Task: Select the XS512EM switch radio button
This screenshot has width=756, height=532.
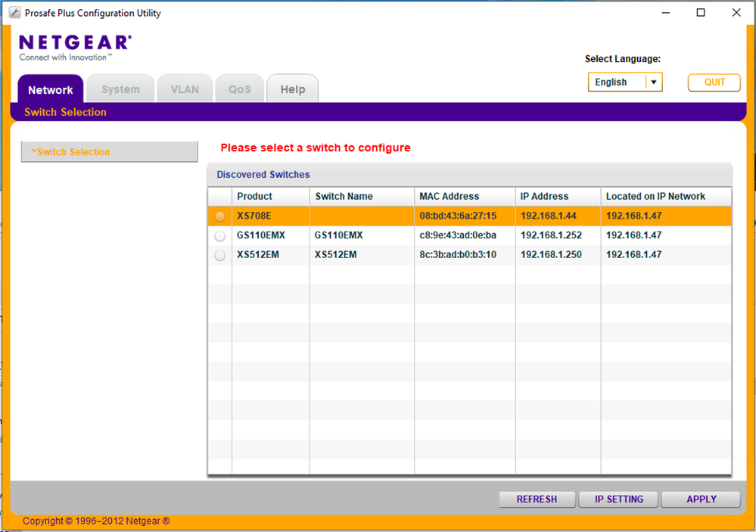Action: (220, 255)
